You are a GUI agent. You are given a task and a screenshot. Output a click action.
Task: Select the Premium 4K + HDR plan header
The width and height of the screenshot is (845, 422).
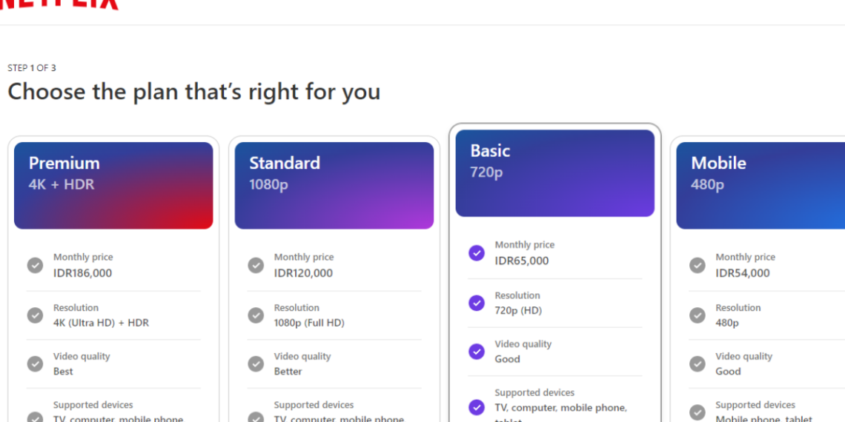(x=113, y=185)
